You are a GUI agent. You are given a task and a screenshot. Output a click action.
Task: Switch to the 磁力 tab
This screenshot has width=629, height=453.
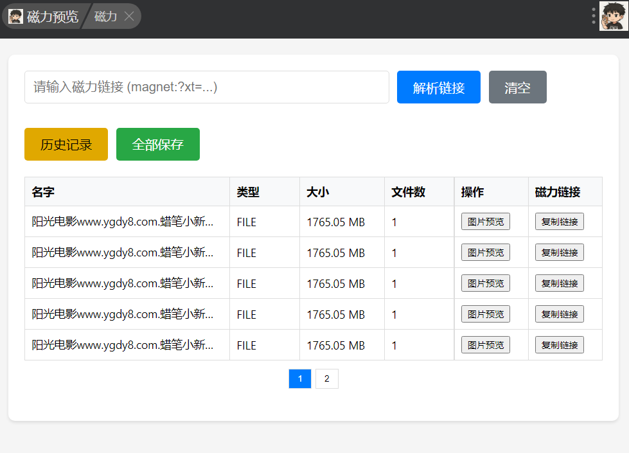pos(106,17)
